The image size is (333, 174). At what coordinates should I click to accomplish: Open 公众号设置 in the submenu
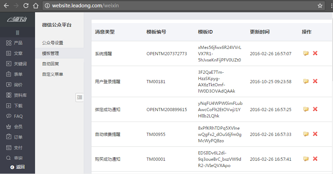pos(53,43)
